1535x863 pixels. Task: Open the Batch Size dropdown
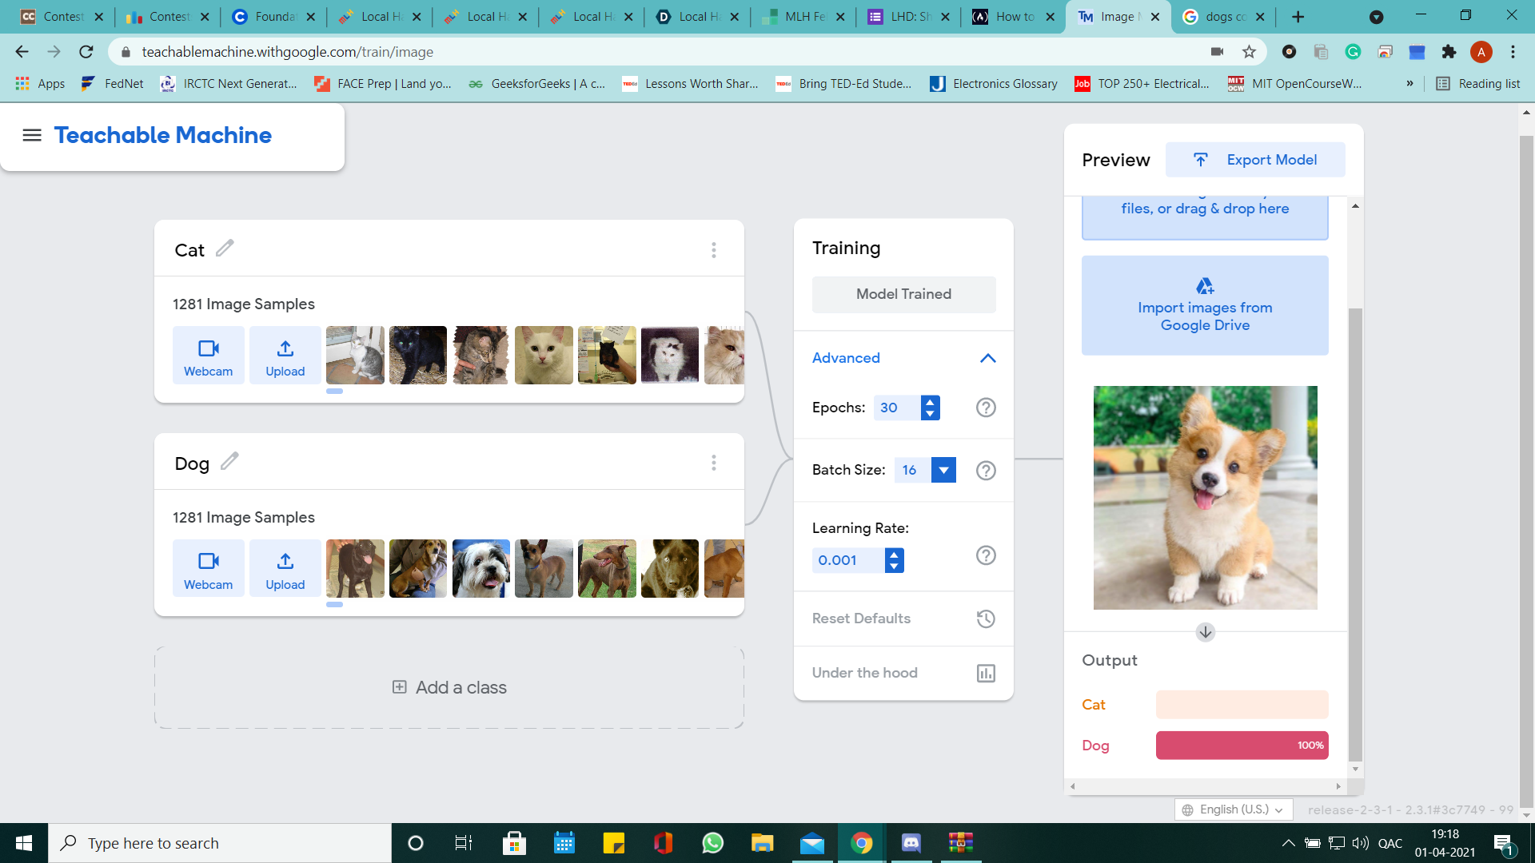943,470
